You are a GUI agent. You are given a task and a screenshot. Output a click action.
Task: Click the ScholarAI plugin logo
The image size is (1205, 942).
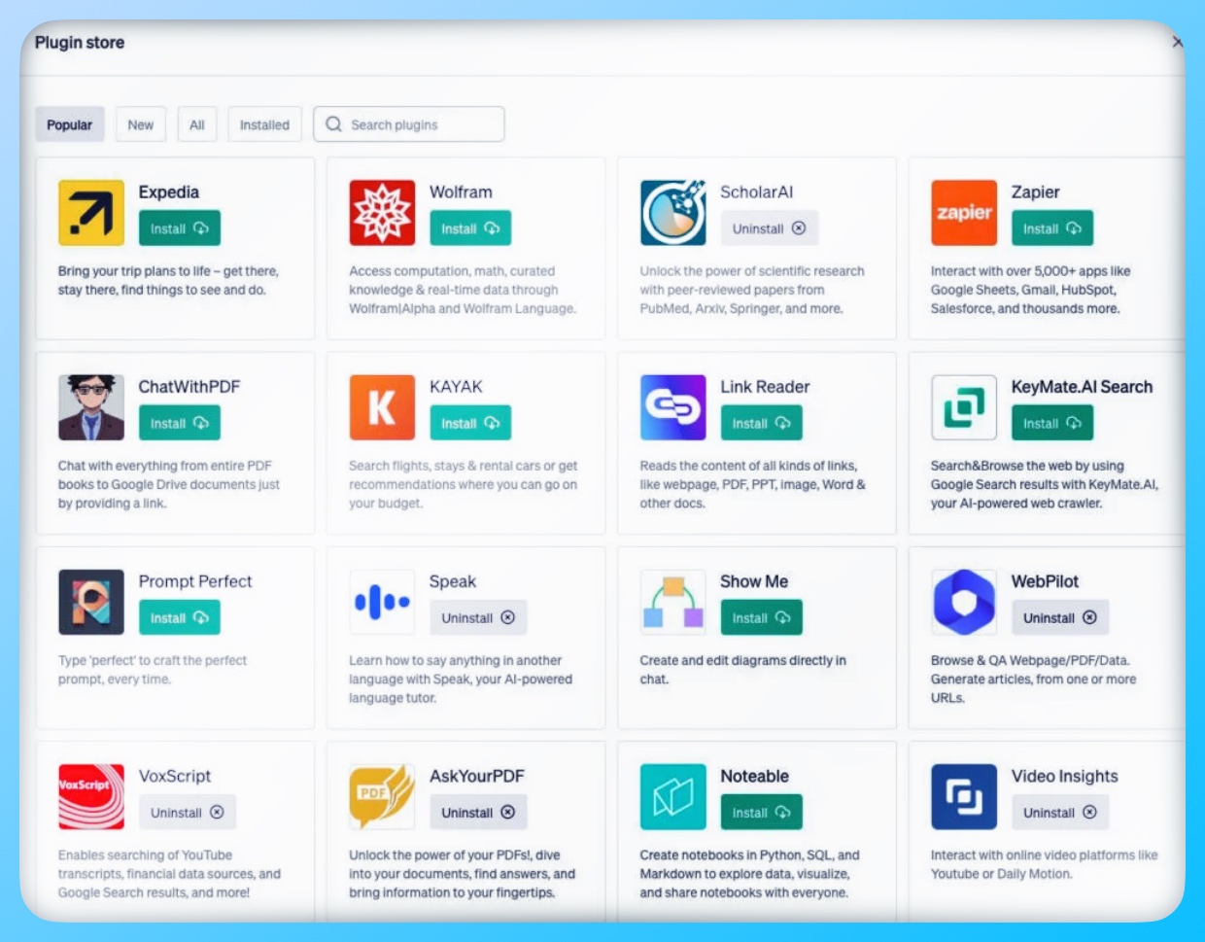click(673, 212)
